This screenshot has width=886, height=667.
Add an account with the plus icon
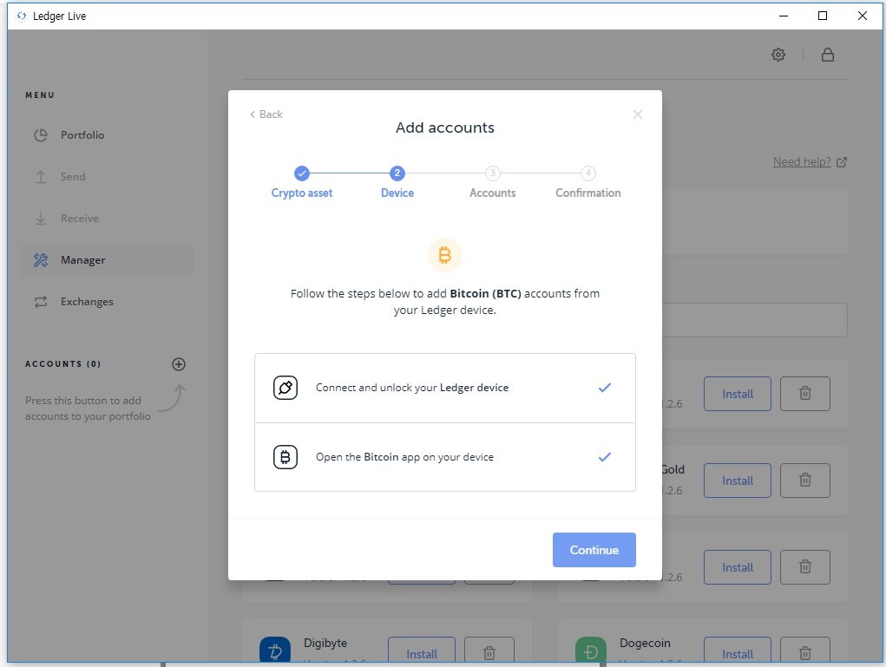point(179,364)
